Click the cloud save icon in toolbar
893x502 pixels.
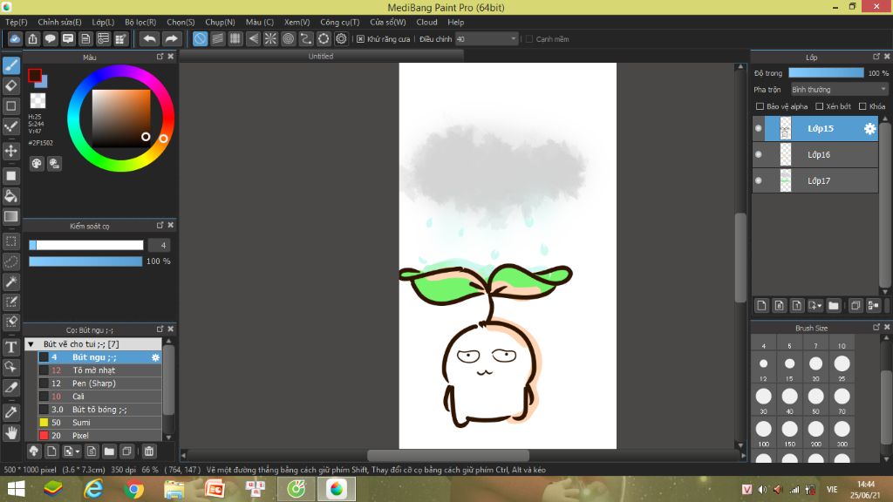(x=15, y=38)
